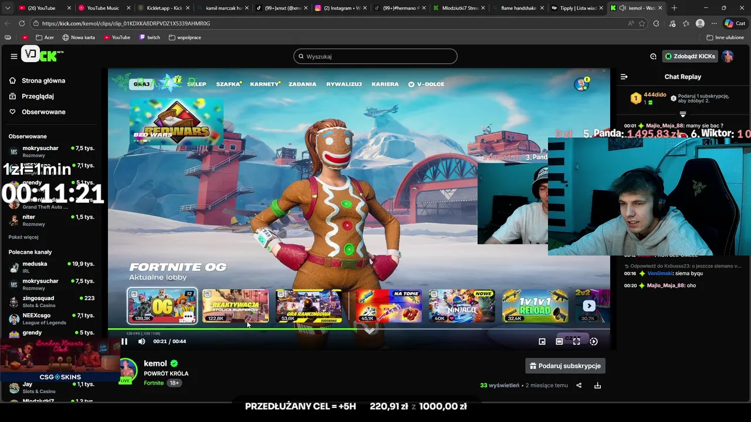
Task: Open the Kick logo home link
Action: coord(43,55)
